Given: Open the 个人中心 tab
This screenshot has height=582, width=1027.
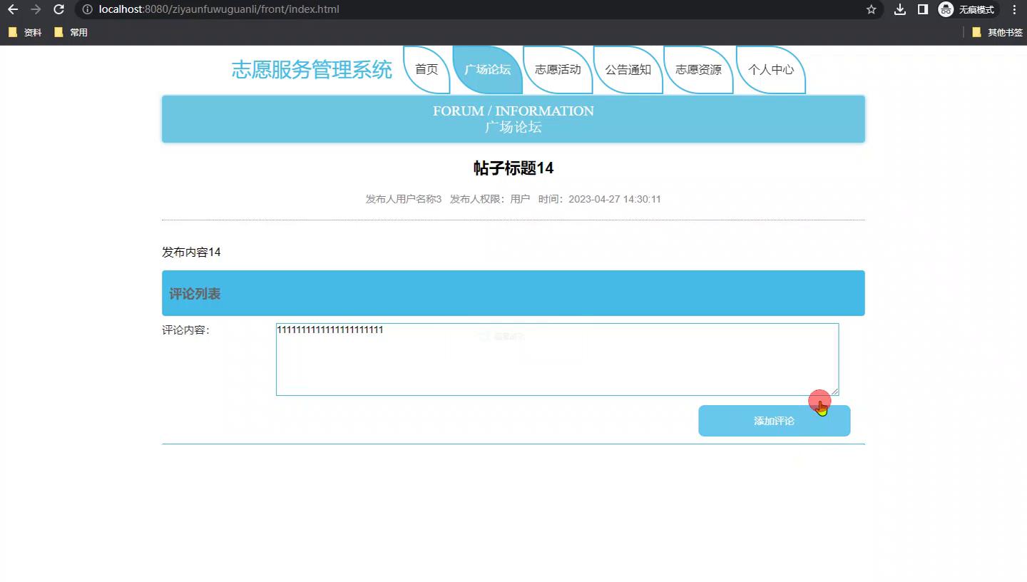Looking at the screenshot, I should point(770,70).
